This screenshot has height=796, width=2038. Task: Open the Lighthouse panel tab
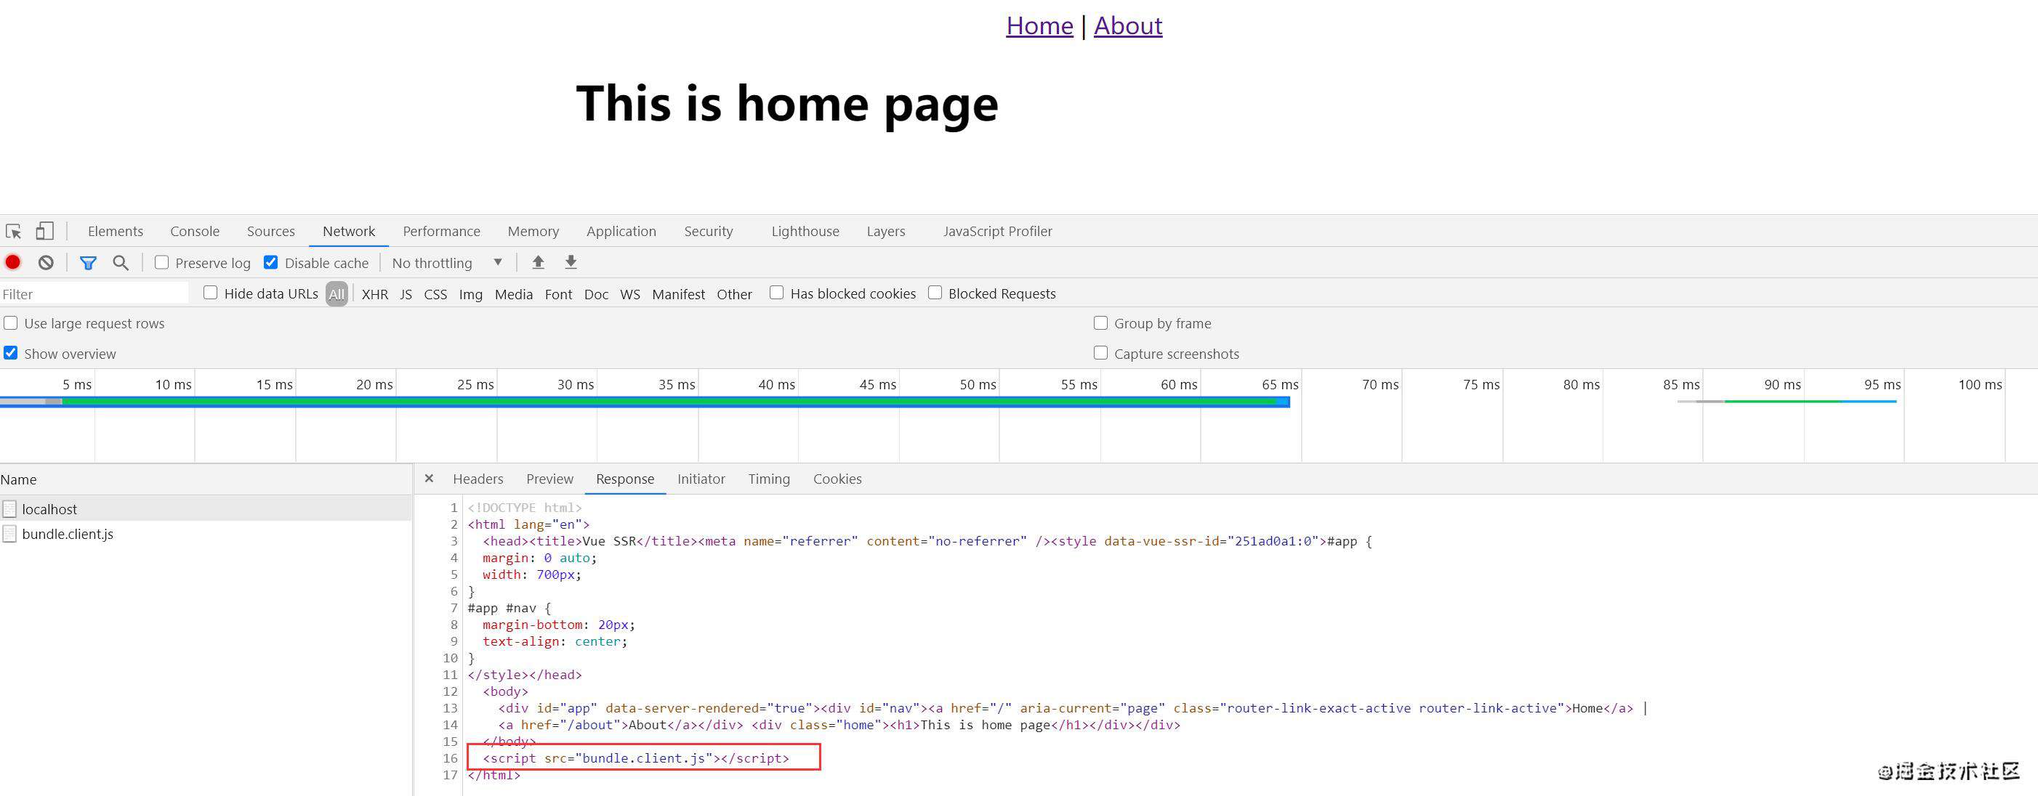[x=805, y=231]
